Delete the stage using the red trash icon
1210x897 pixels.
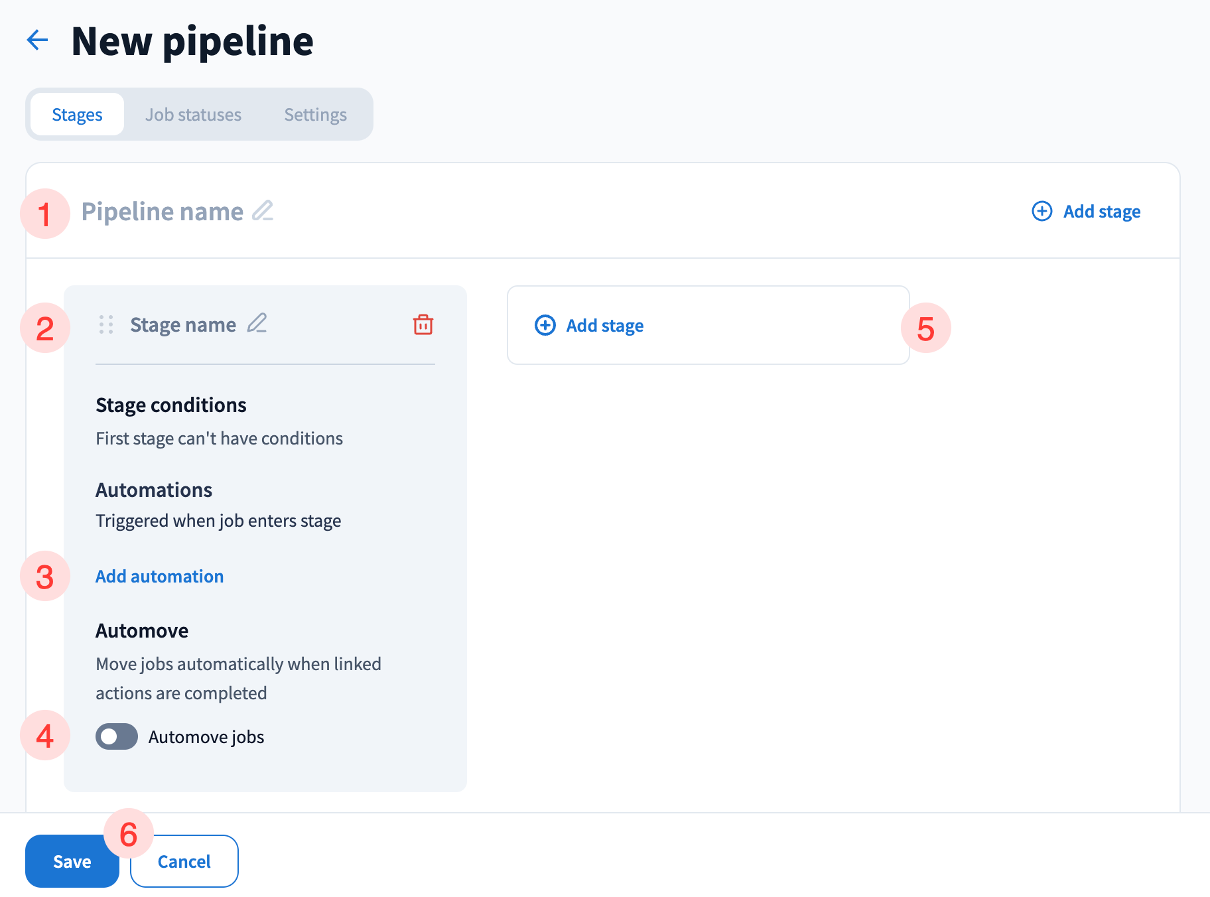423,324
